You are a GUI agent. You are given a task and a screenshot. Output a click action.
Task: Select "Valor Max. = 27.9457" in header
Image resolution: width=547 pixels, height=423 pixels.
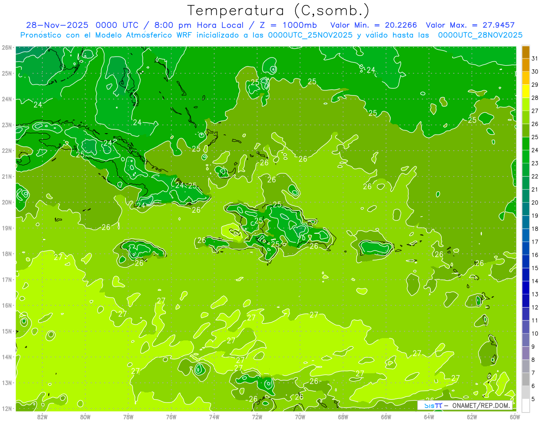point(470,25)
